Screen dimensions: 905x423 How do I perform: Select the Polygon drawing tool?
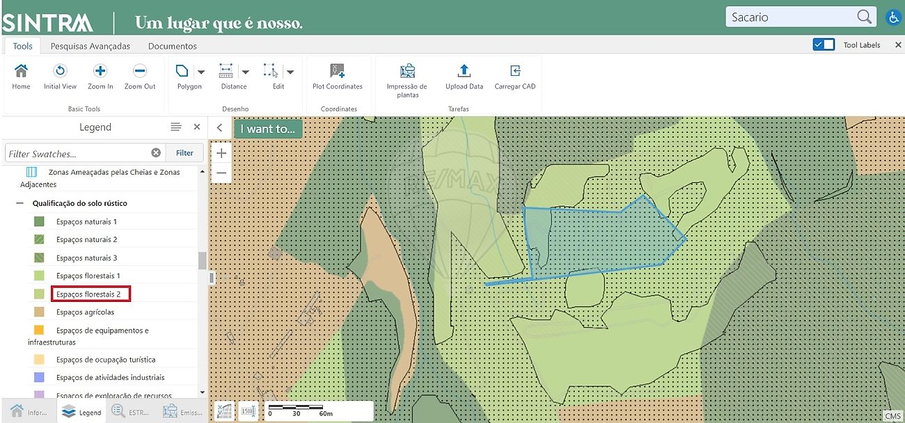click(x=182, y=72)
